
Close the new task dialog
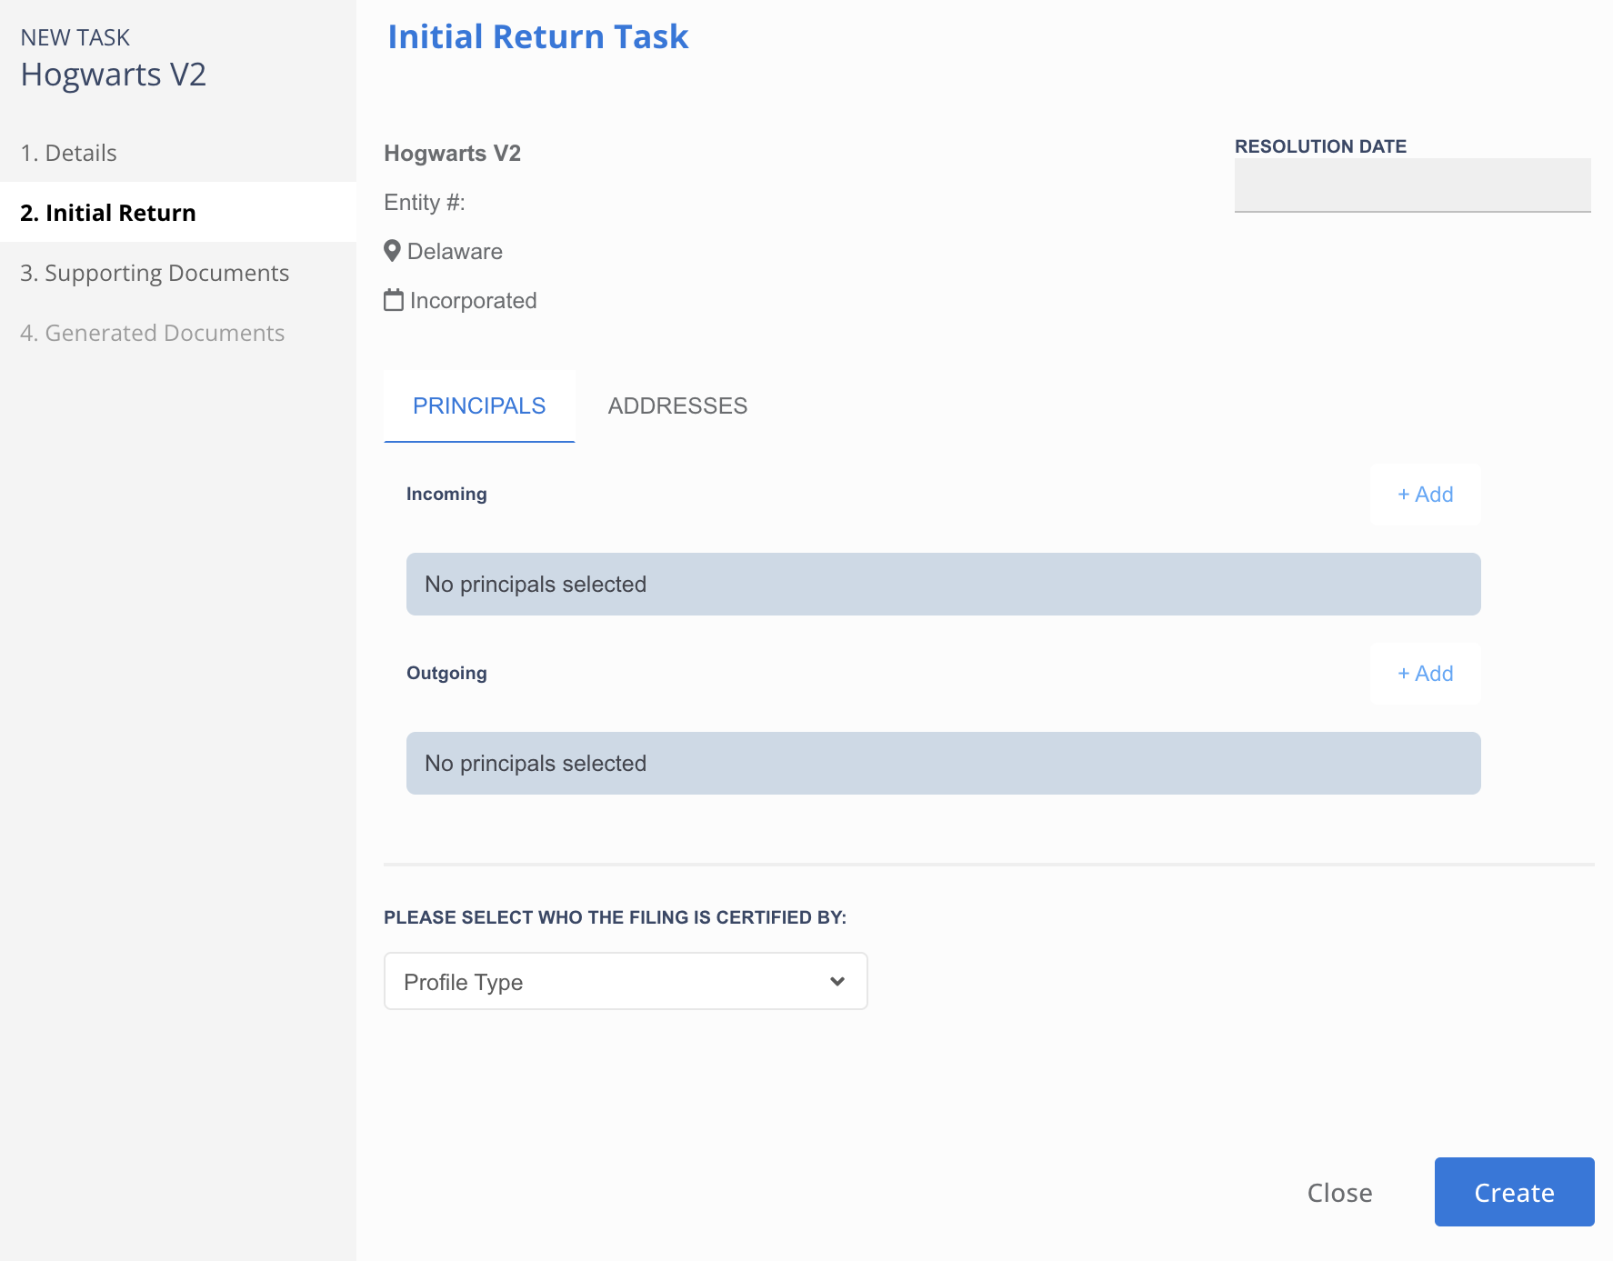1339,1192
